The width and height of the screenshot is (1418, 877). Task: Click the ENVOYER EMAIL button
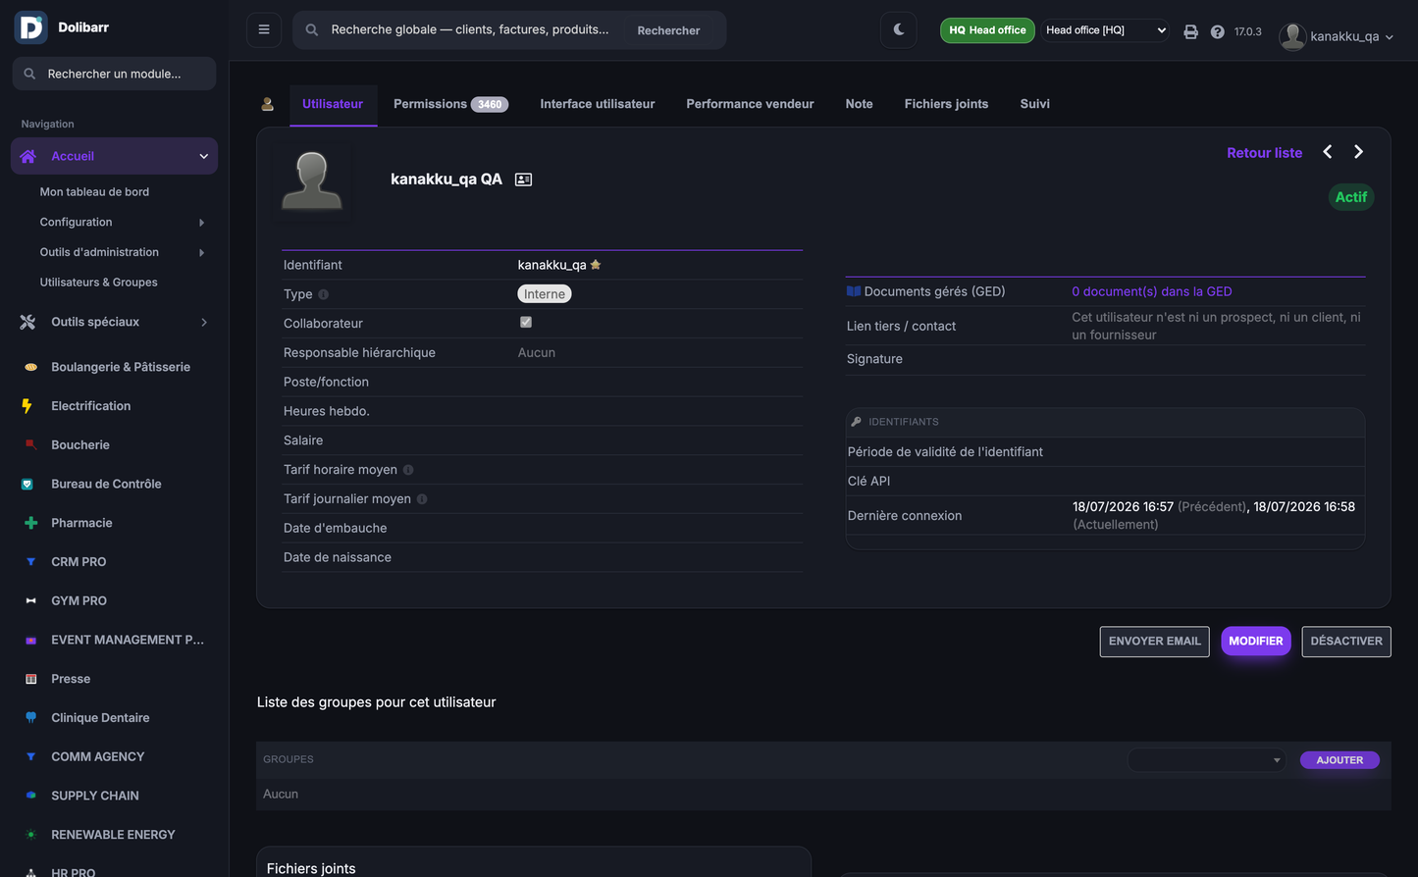click(1154, 642)
